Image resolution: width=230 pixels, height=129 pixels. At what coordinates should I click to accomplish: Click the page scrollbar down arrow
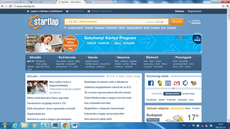point(228,120)
